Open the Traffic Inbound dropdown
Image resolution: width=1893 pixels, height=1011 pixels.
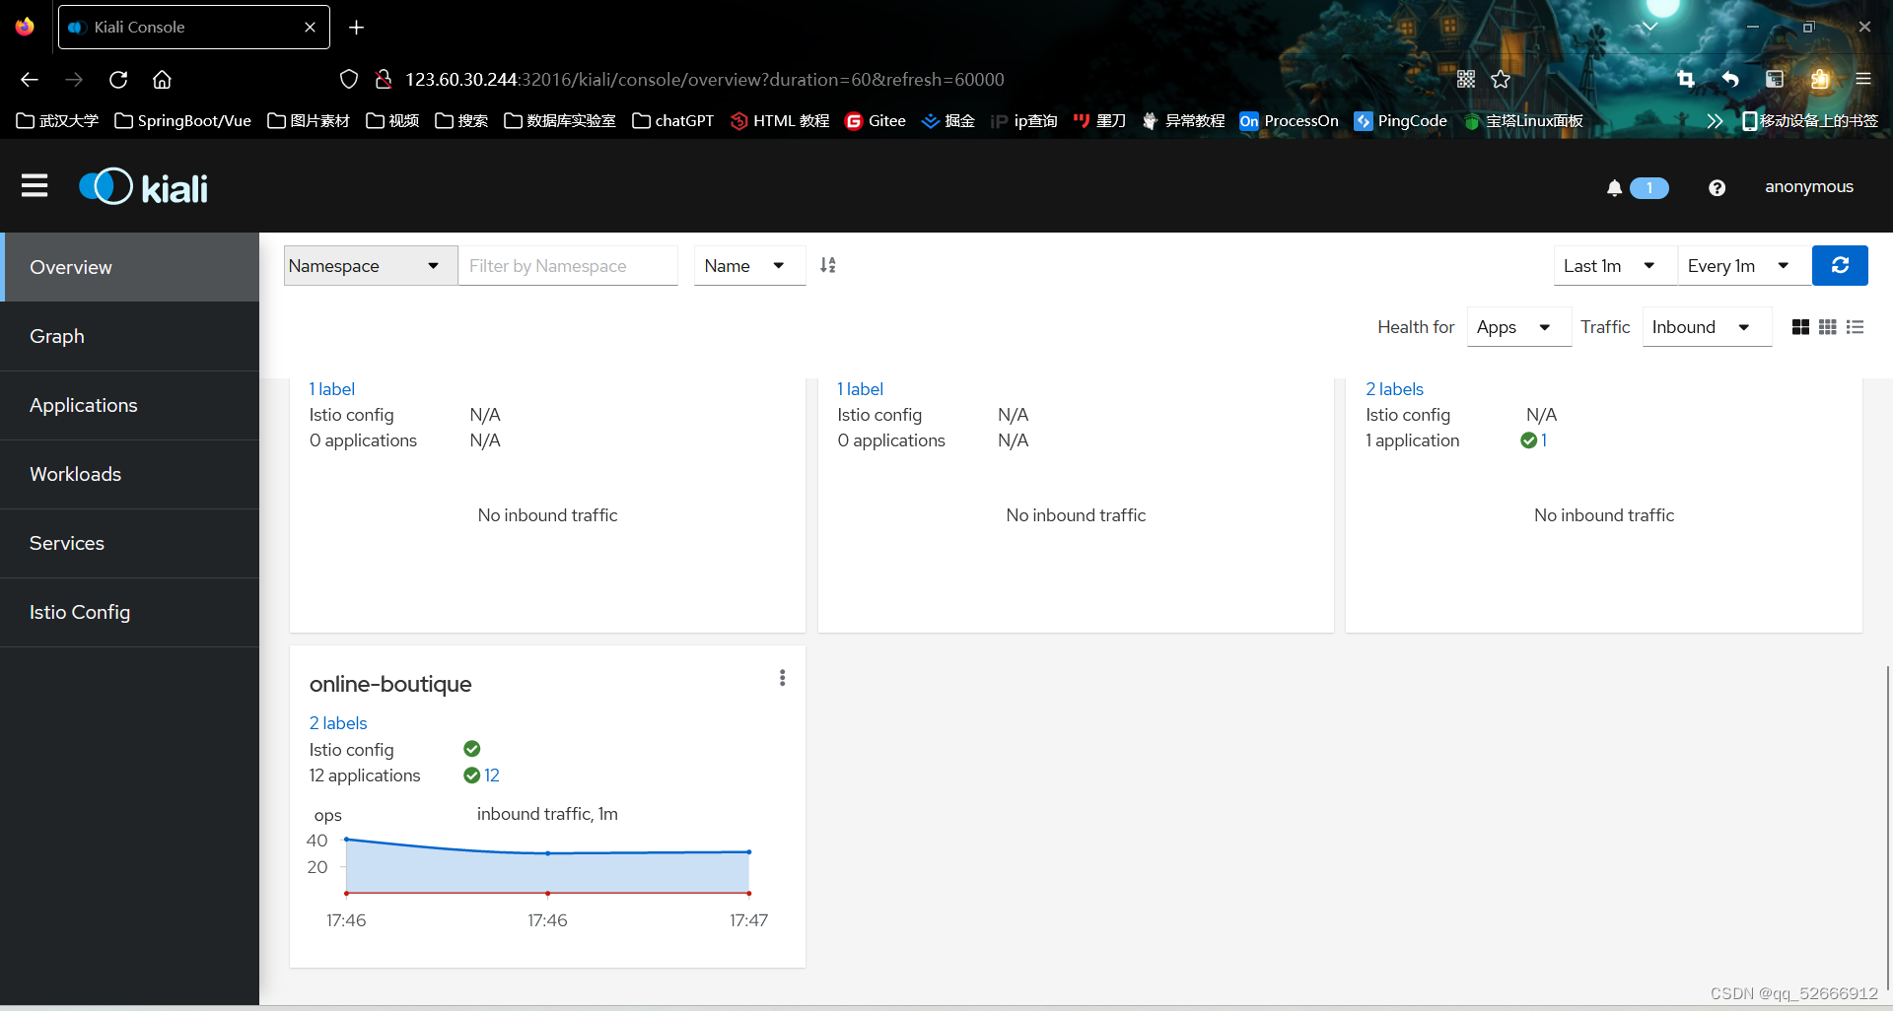[x=1707, y=327]
